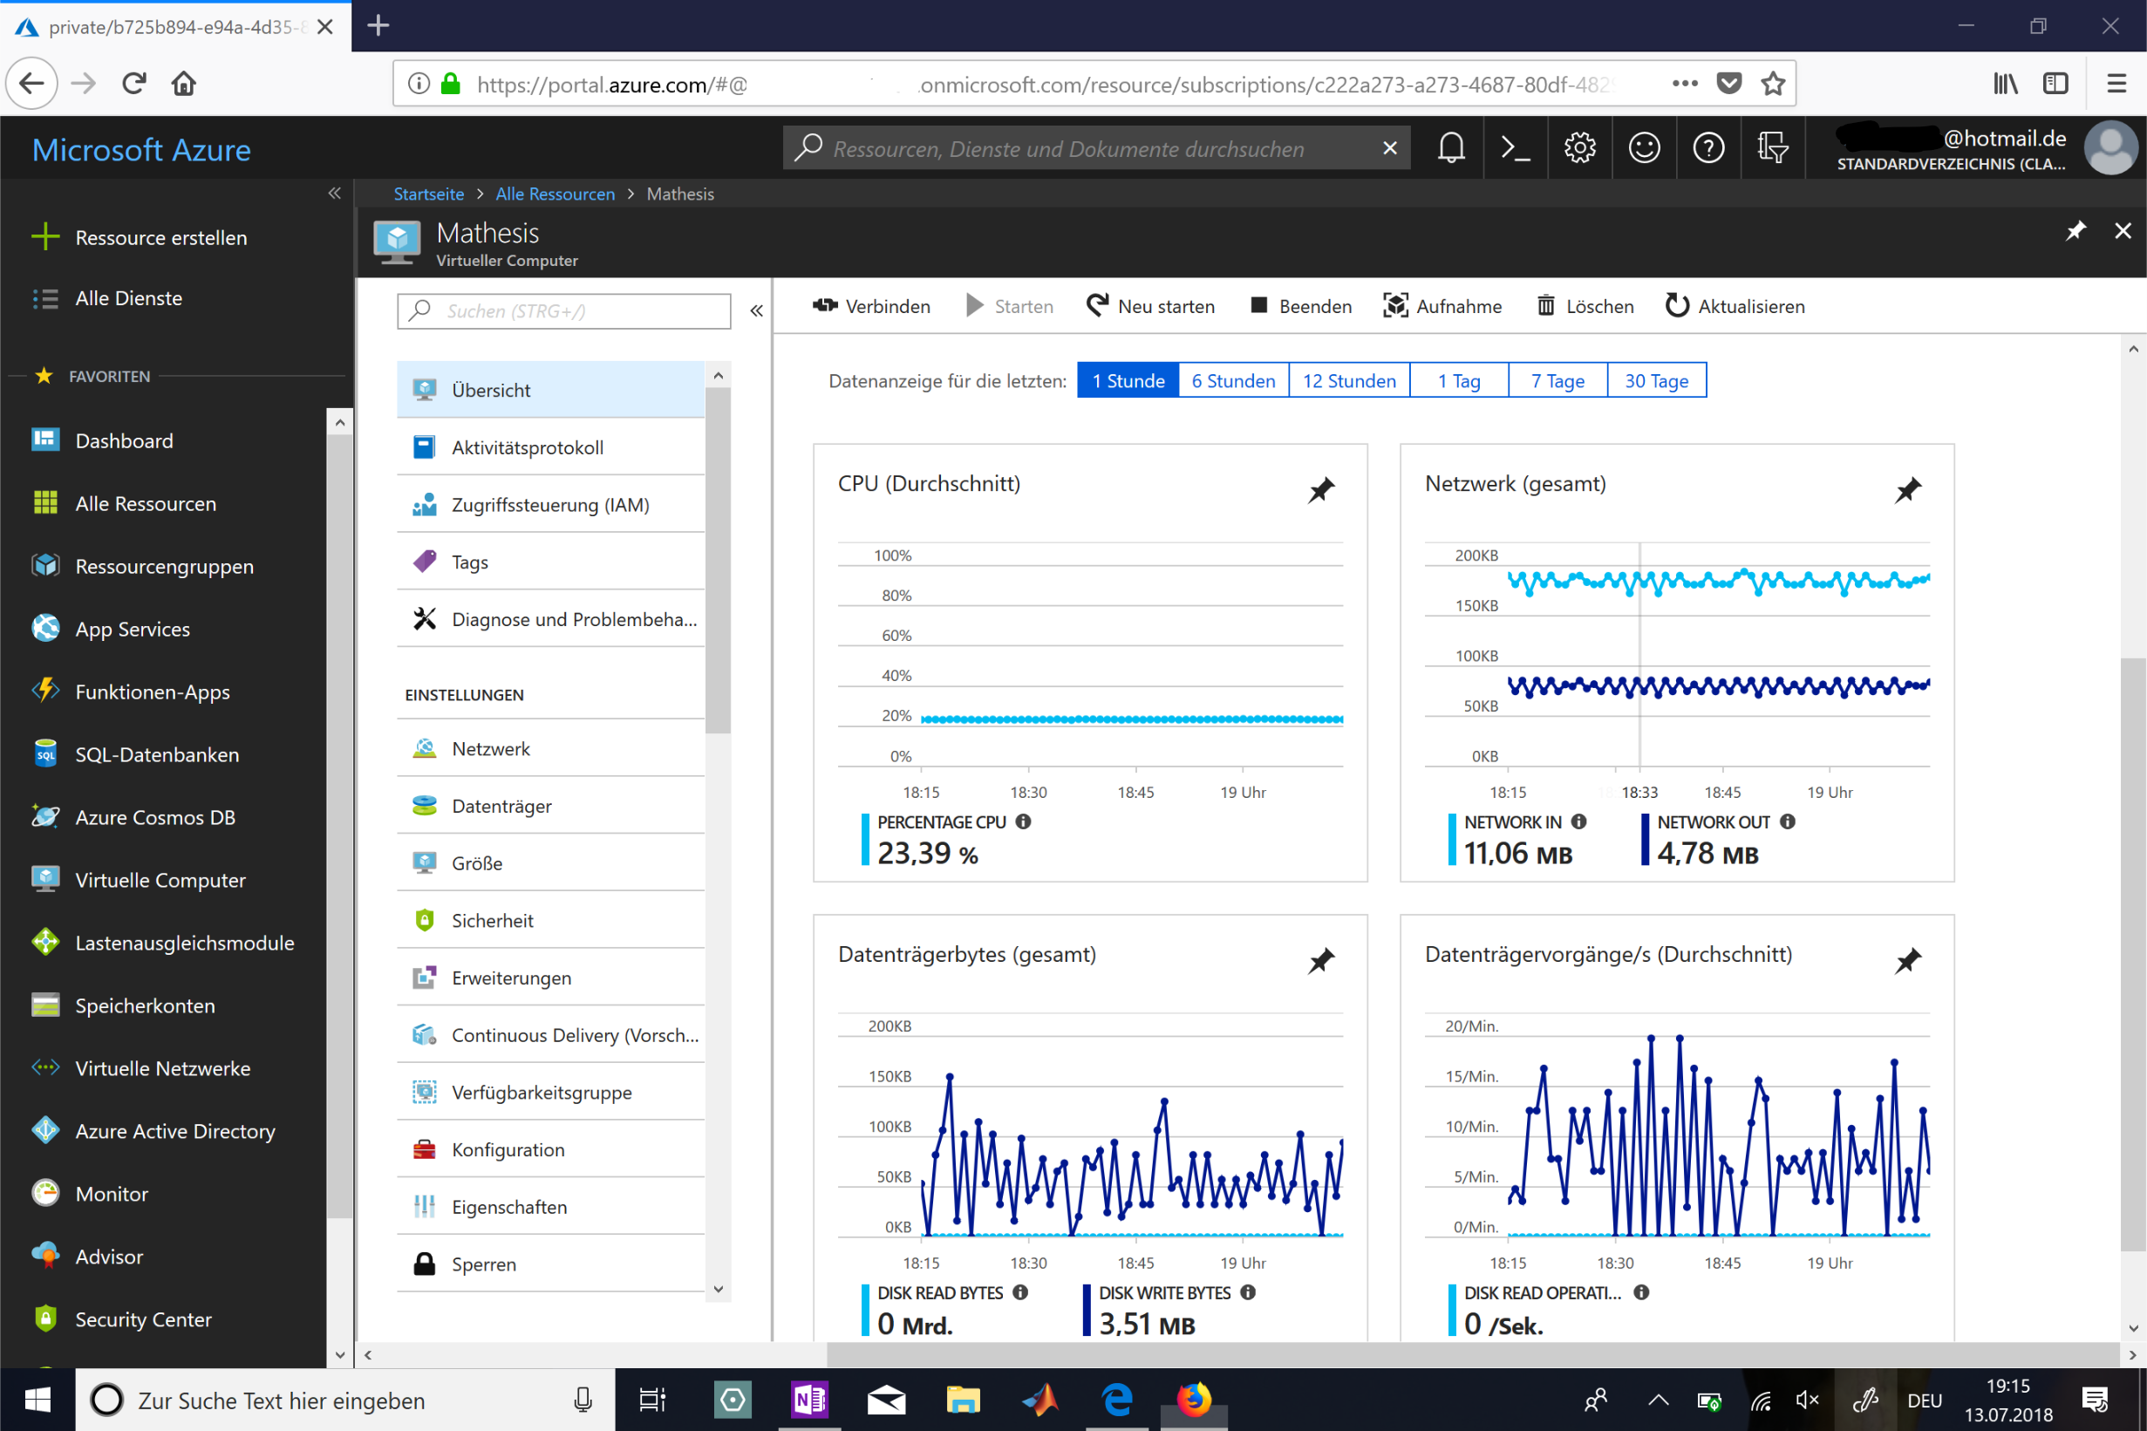The width and height of the screenshot is (2147, 1431).
Task: Clear the Azure global search box
Action: (x=1390, y=148)
